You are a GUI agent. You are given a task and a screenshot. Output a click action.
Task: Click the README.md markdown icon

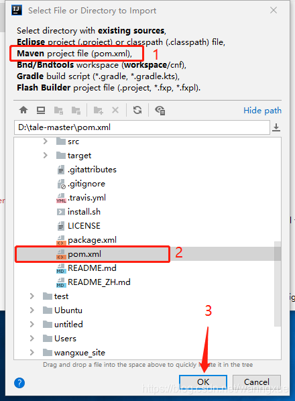(61, 268)
